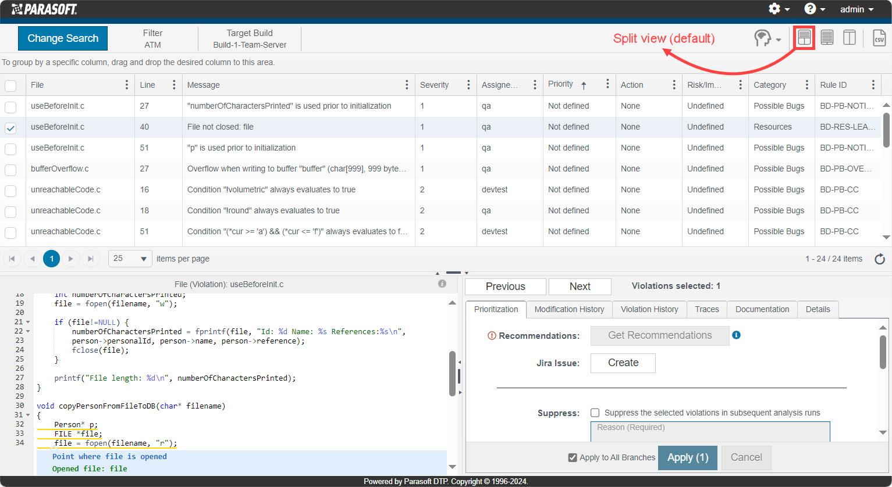Open the Line column options menu

pos(174,85)
